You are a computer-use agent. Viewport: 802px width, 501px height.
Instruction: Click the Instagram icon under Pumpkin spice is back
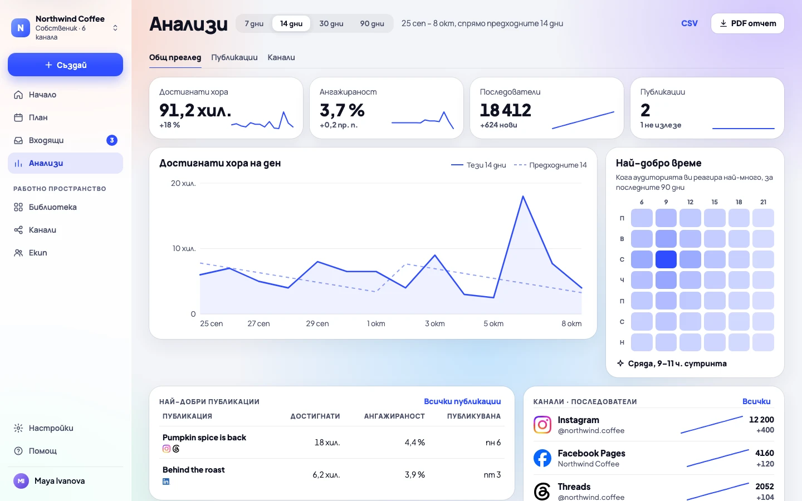click(x=166, y=449)
